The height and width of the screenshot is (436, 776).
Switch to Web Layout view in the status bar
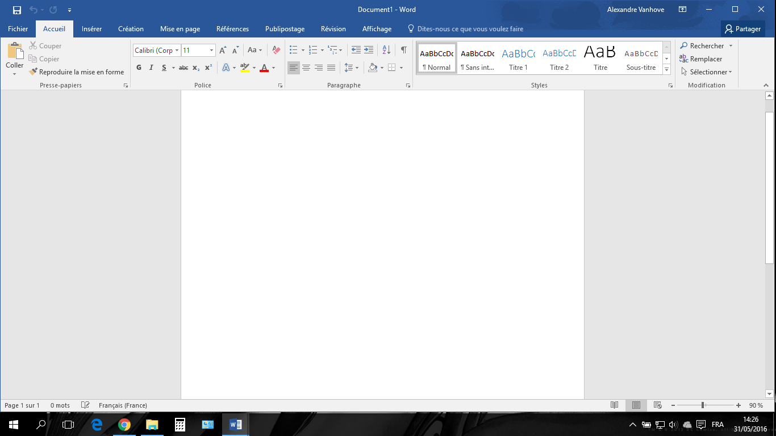coord(658,405)
